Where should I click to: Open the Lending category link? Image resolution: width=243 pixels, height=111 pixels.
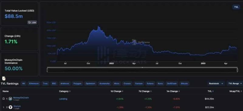[63, 99]
